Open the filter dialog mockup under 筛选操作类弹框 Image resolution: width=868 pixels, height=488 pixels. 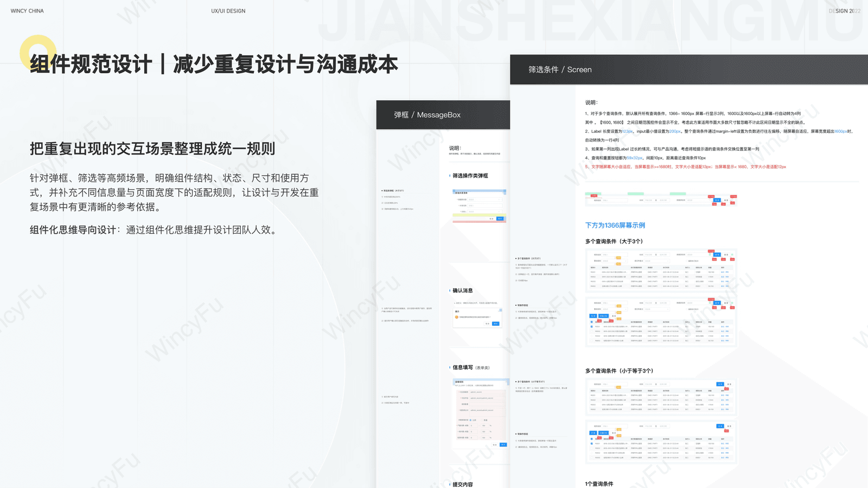pyautogui.click(x=479, y=206)
